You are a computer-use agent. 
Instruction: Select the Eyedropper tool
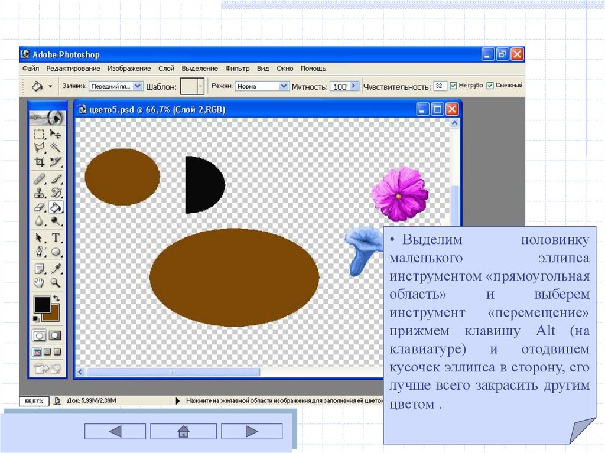click(56, 269)
